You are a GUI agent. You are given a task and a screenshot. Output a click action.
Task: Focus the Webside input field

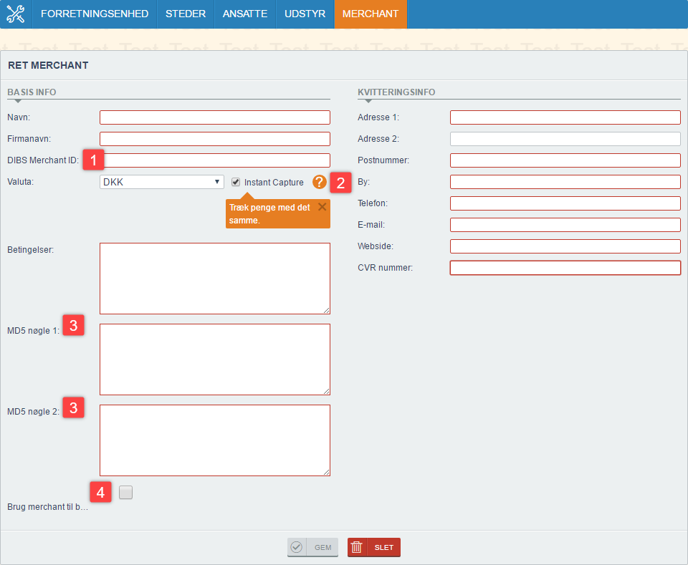click(565, 246)
